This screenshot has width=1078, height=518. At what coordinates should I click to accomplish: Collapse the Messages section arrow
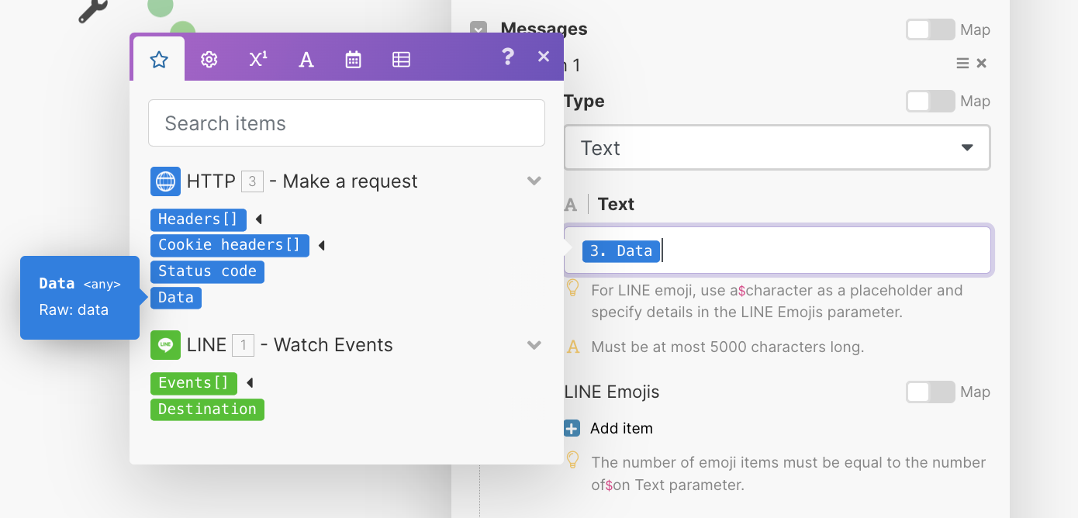click(x=478, y=29)
